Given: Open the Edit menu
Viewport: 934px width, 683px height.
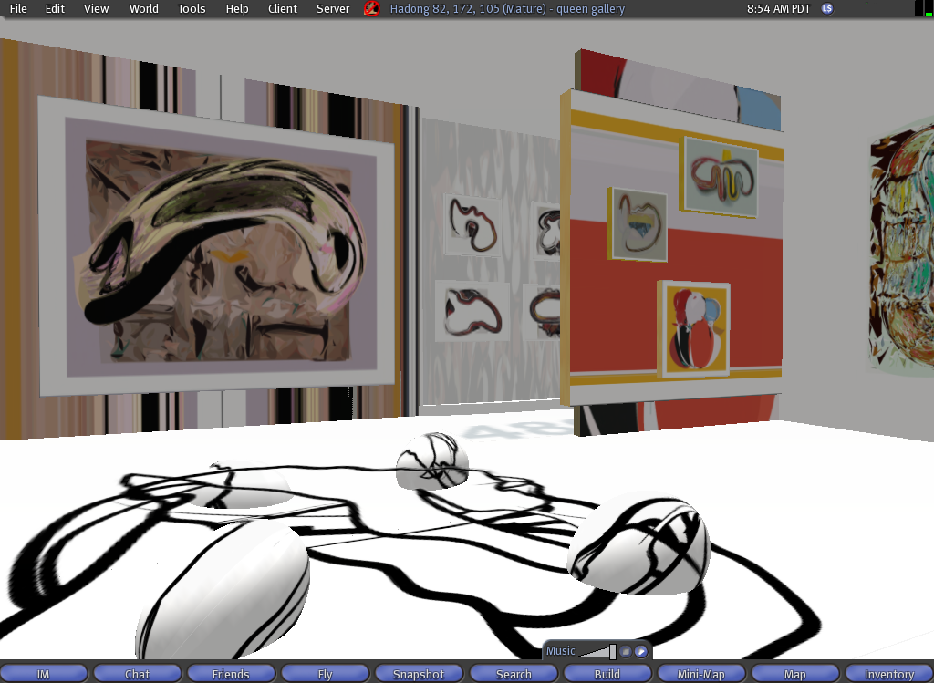Looking at the screenshot, I should (x=55, y=8).
